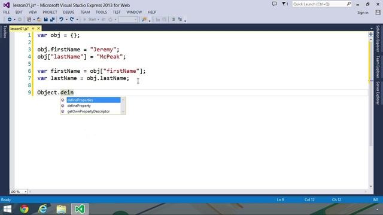Open the HELP menu
Viewport: 383px width, 215px height.
click(152, 12)
